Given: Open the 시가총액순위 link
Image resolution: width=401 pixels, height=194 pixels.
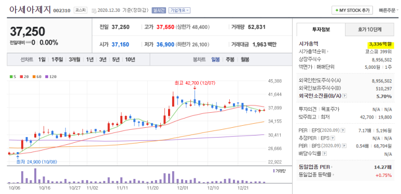Looking at the screenshot, I should pyautogui.click(x=313, y=52).
